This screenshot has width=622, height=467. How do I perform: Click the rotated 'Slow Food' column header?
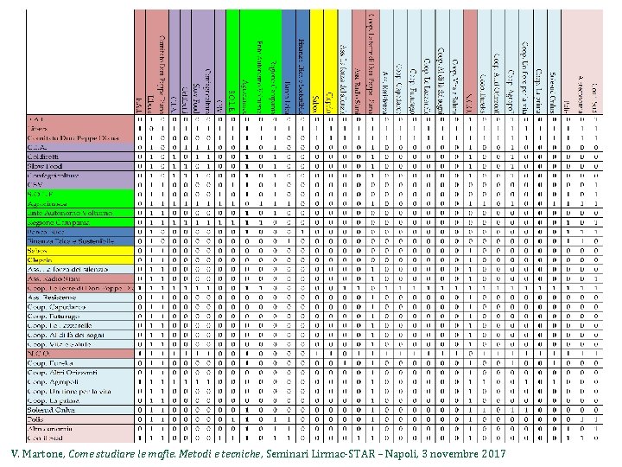coord(195,99)
